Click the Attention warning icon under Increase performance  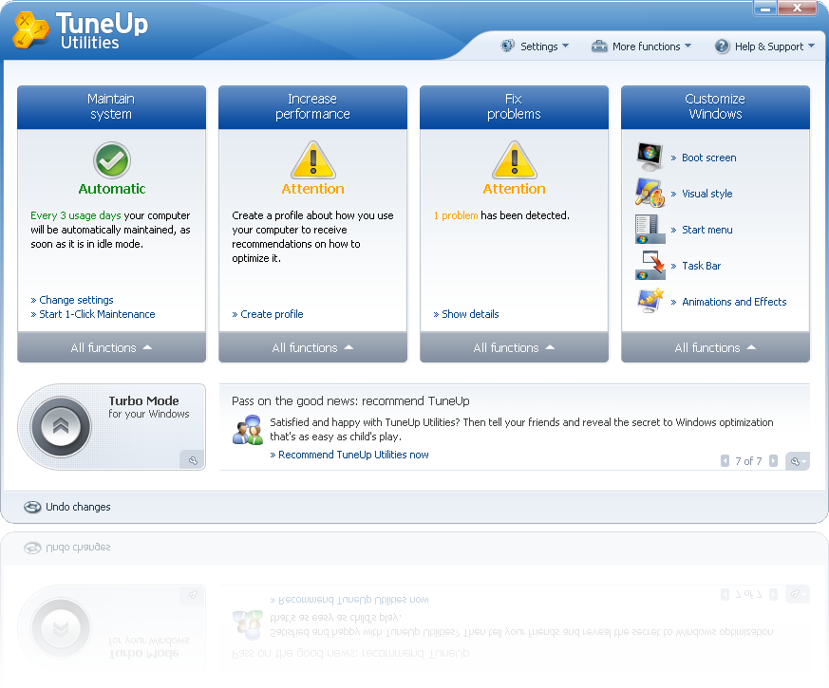312,163
